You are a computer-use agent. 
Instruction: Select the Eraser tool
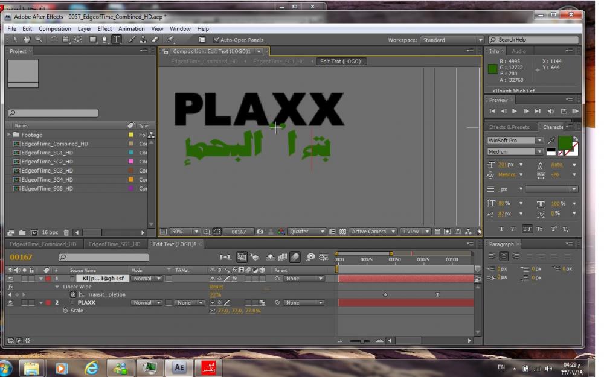[155, 40]
